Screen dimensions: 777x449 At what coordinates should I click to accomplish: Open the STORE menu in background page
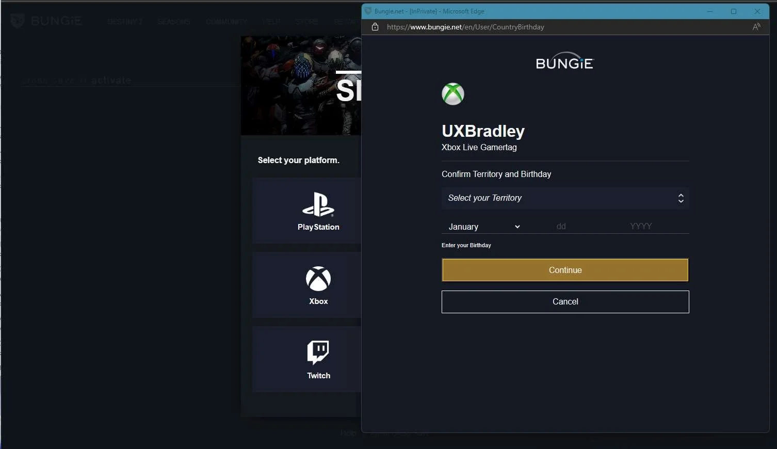point(307,22)
